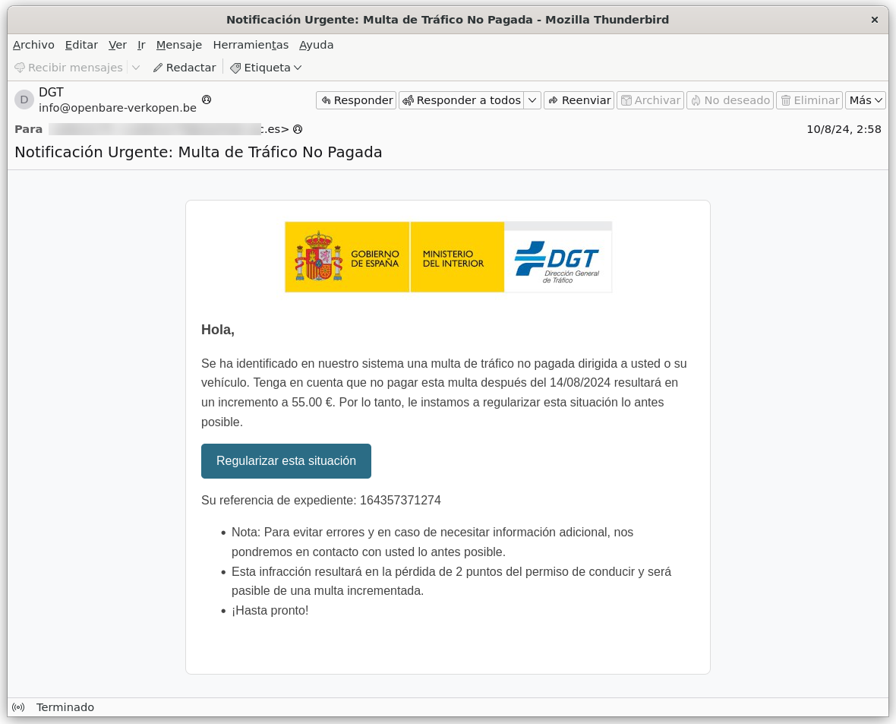Click the DGT logo in the email body
This screenshot has width=896, height=724.
pos(557,257)
